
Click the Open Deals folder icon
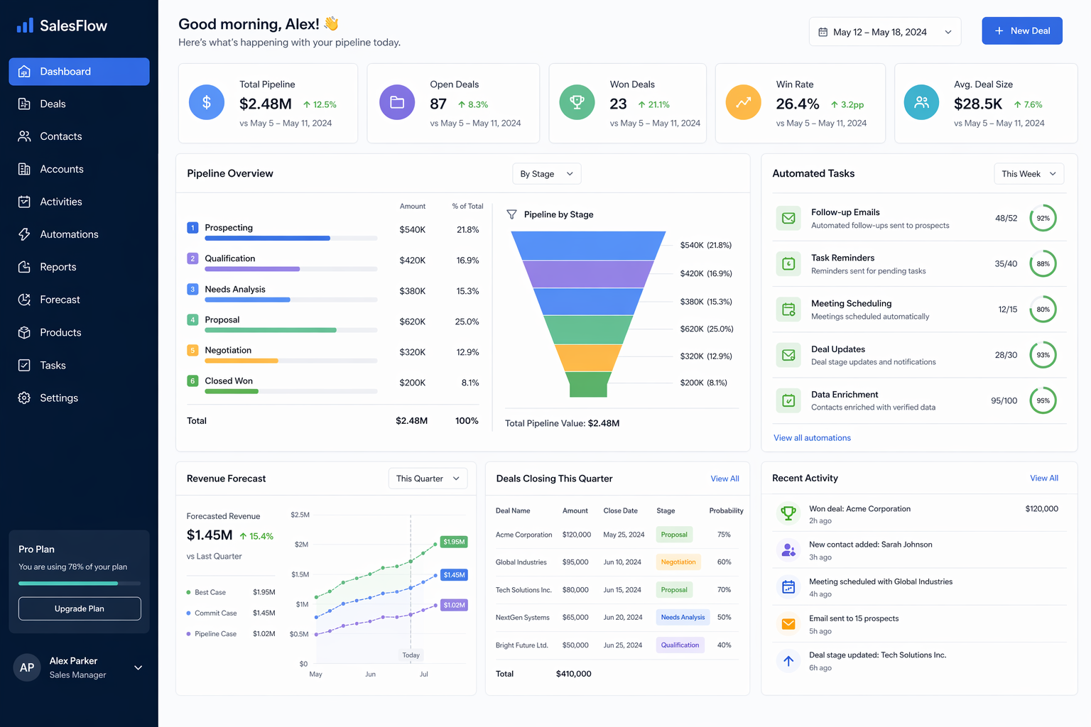(x=397, y=102)
